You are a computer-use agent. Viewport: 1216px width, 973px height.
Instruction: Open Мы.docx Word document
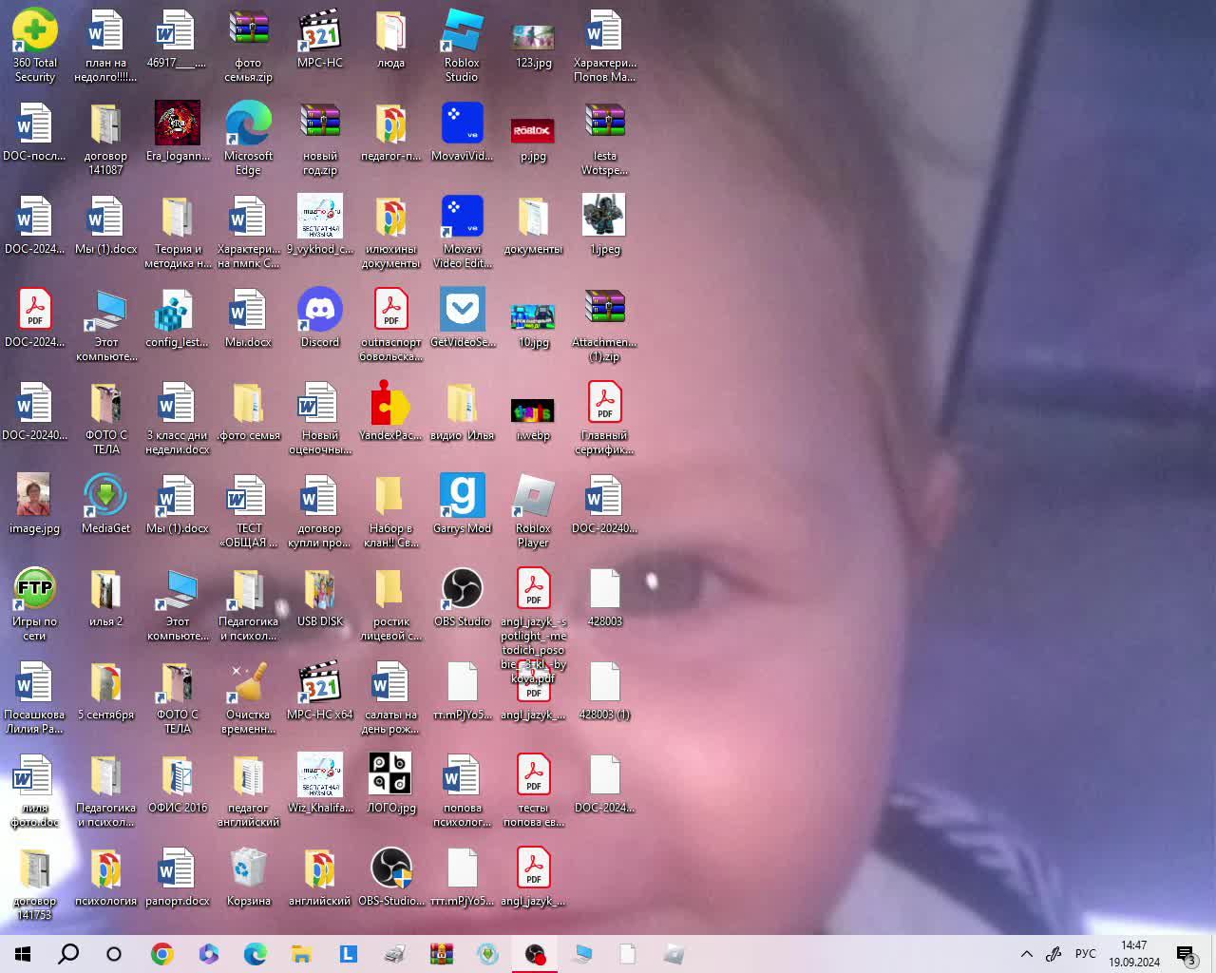click(248, 317)
